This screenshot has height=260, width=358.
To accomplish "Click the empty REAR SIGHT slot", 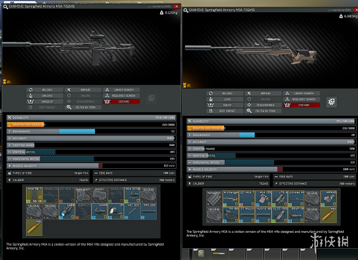I will click(x=83, y=195).
